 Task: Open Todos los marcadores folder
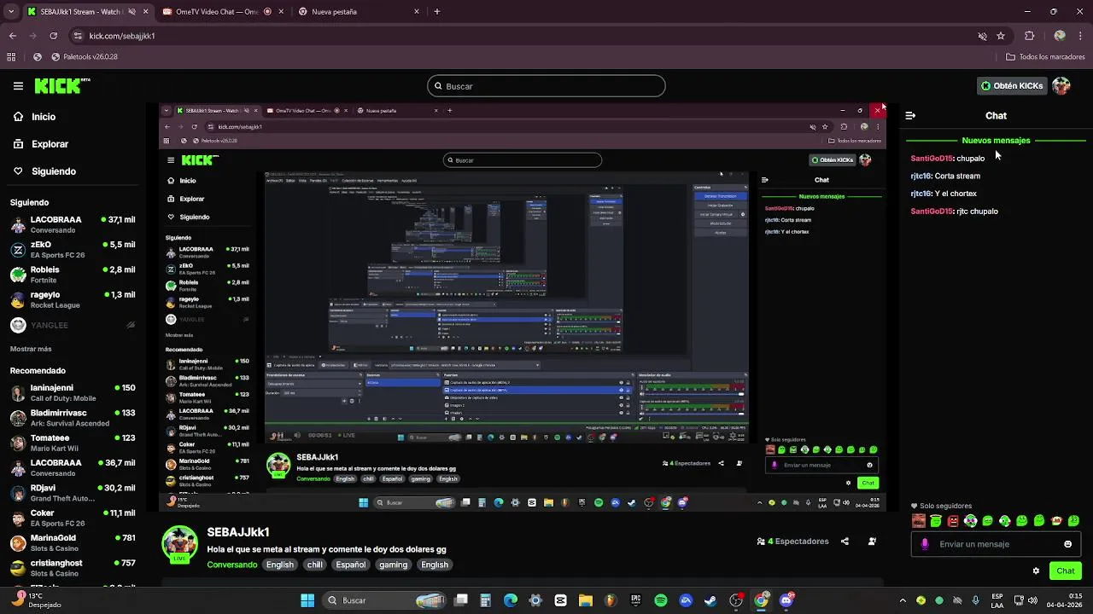[x=1045, y=57]
